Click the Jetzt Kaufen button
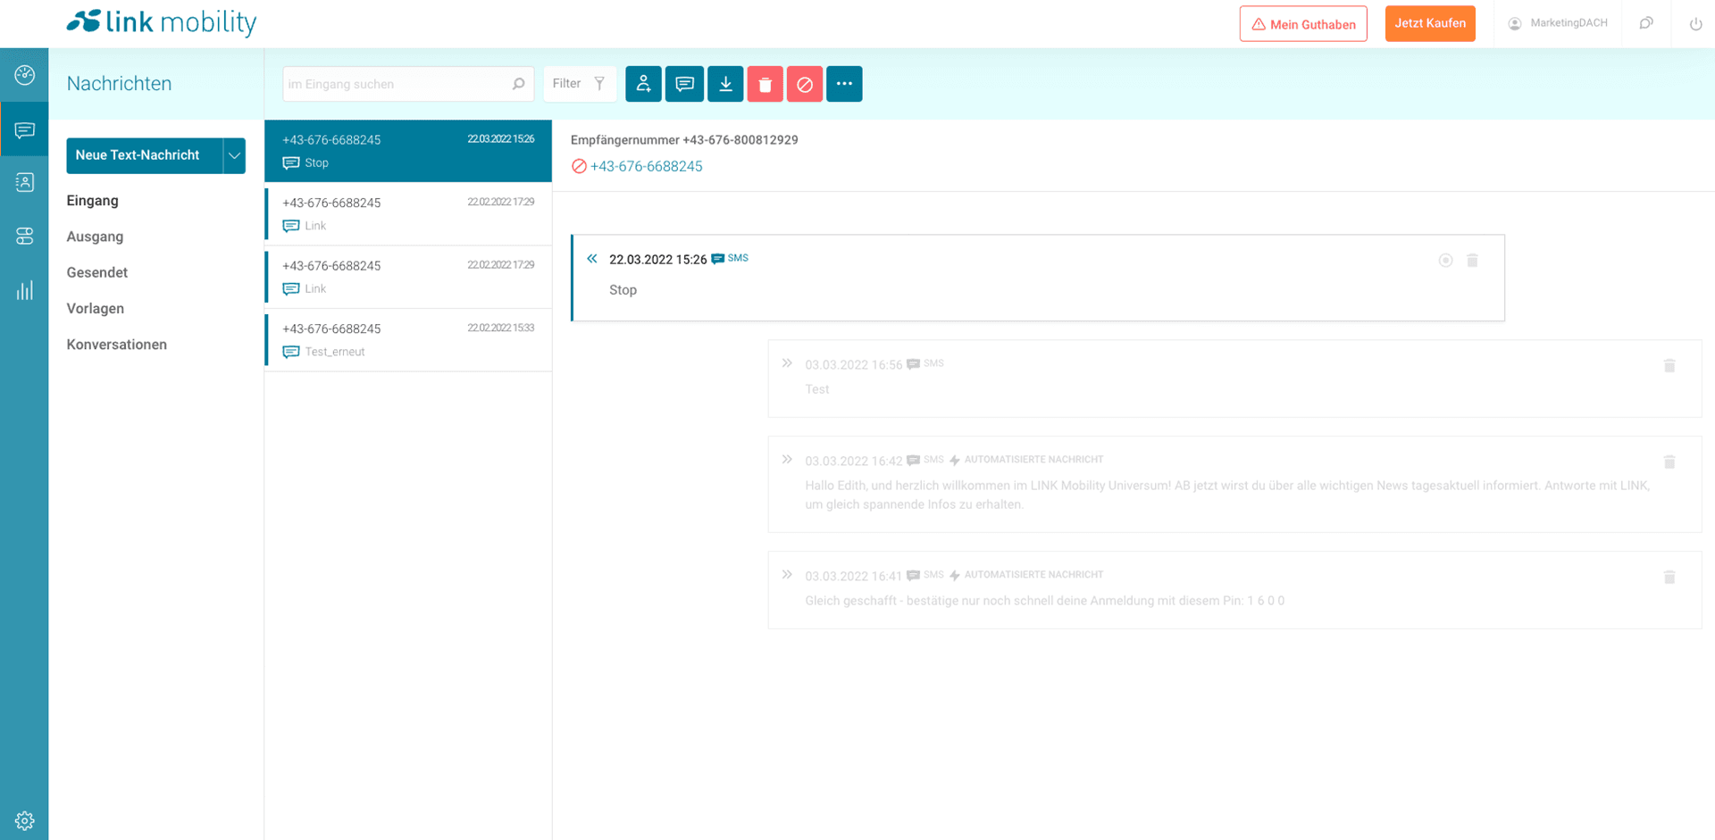This screenshot has height=840, width=1715. [x=1429, y=24]
